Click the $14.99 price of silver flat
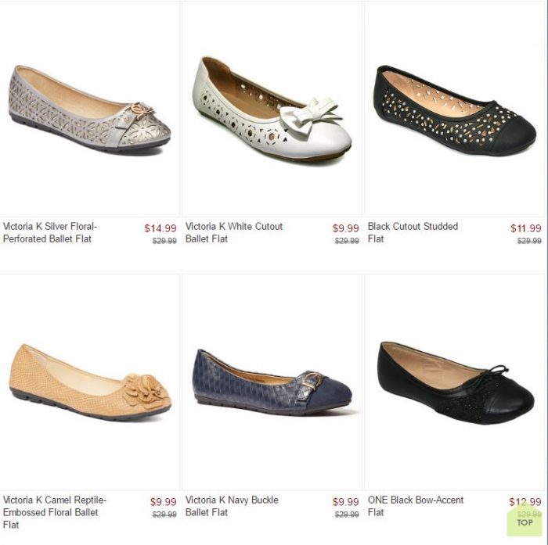 point(160,228)
